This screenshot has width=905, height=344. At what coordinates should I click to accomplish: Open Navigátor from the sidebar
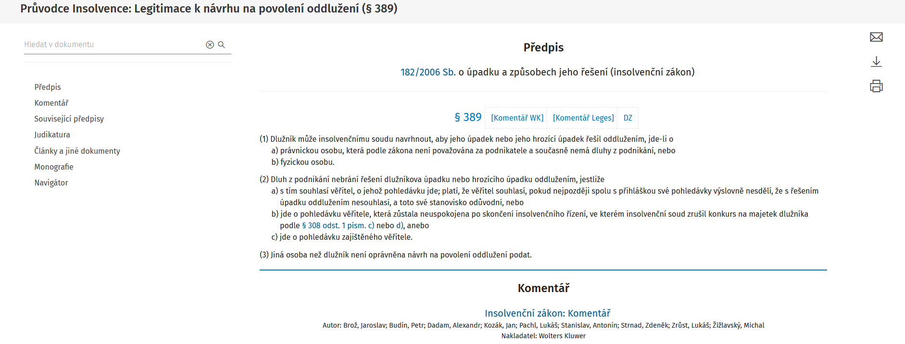point(51,183)
